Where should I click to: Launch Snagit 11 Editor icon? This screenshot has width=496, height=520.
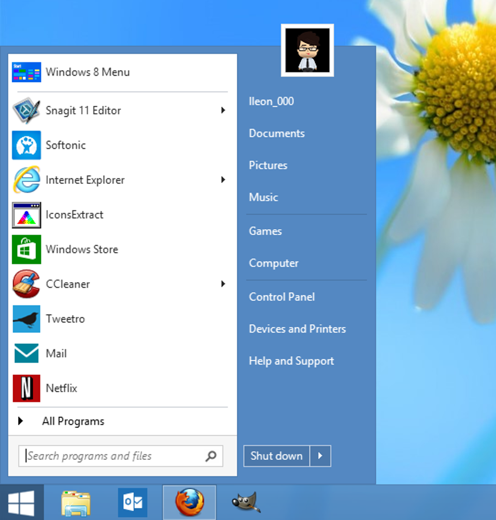[27, 110]
